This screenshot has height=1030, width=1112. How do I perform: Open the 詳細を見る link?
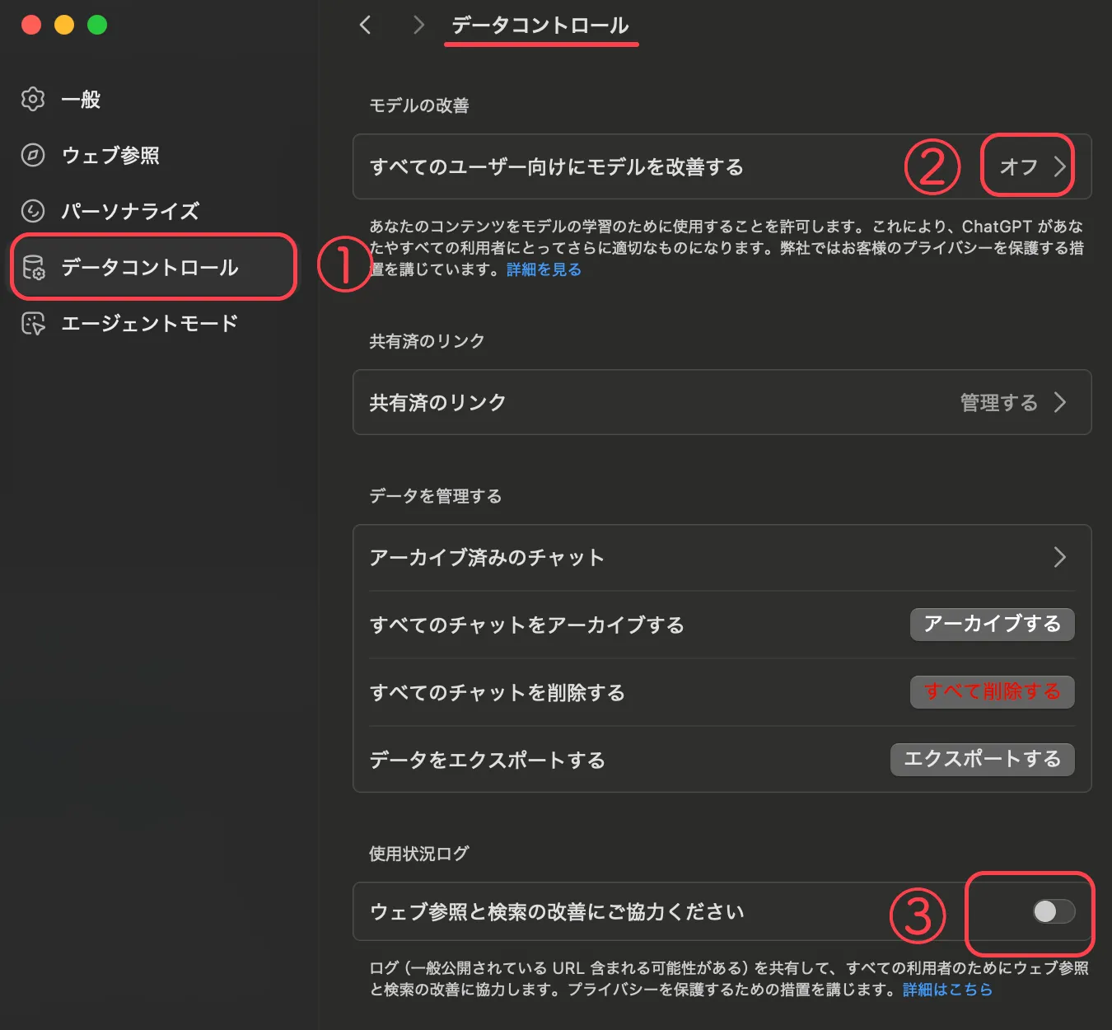tap(544, 269)
